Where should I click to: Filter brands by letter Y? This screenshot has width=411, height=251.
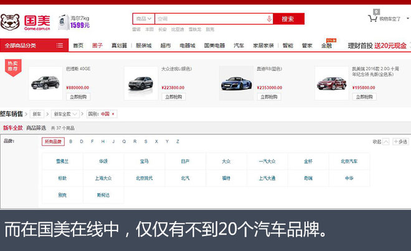tap(167, 141)
